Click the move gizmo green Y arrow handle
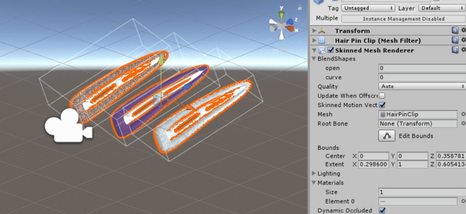Image resolution: width=466 pixels, height=214 pixels. click(x=161, y=60)
